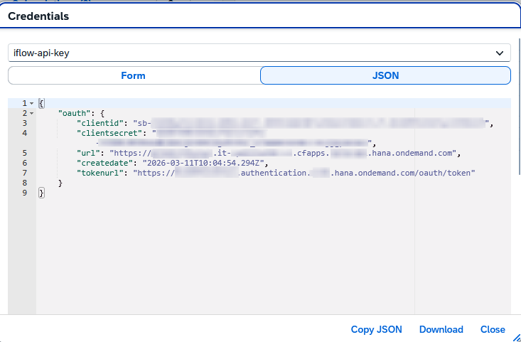This screenshot has width=521, height=342.
Task: Close the Credentials dialog
Action: pos(492,329)
